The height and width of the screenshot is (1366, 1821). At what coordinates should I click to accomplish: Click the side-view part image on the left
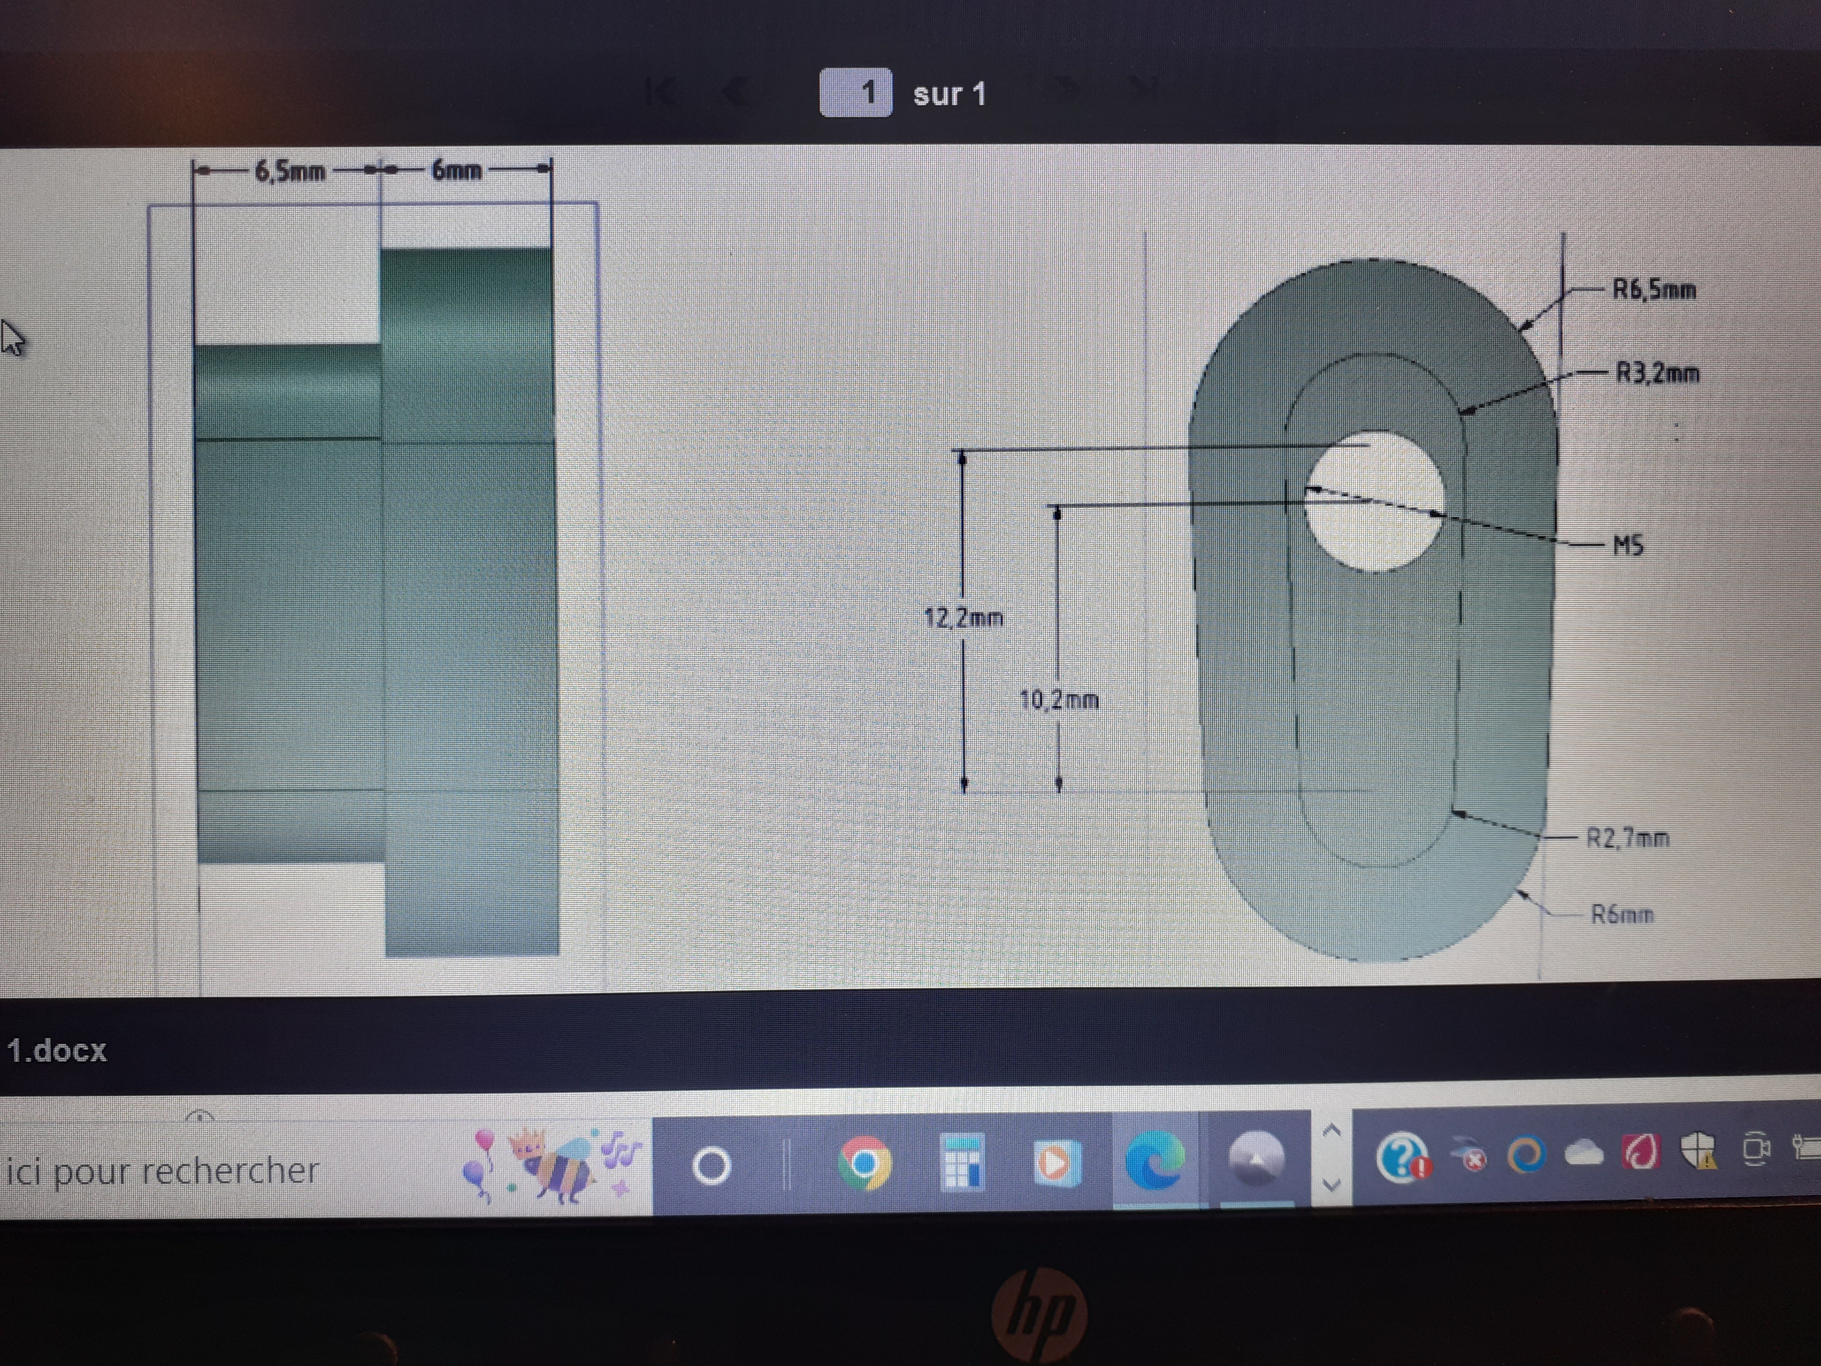click(x=376, y=601)
